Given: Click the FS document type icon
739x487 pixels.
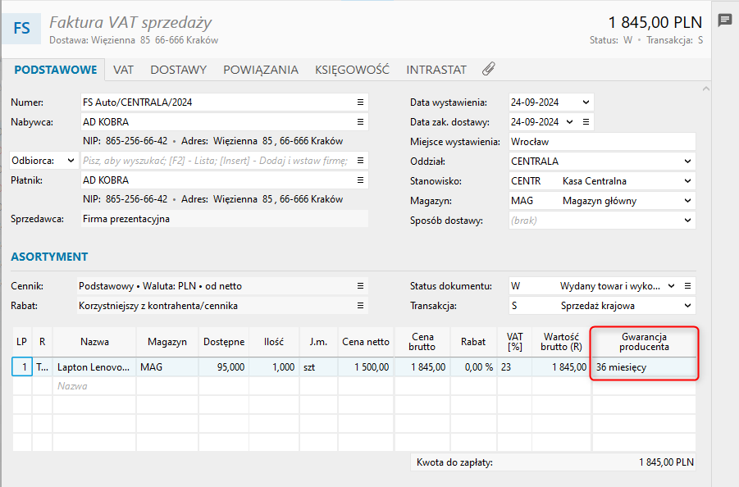Looking at the screenshot, I should (22, 29).
